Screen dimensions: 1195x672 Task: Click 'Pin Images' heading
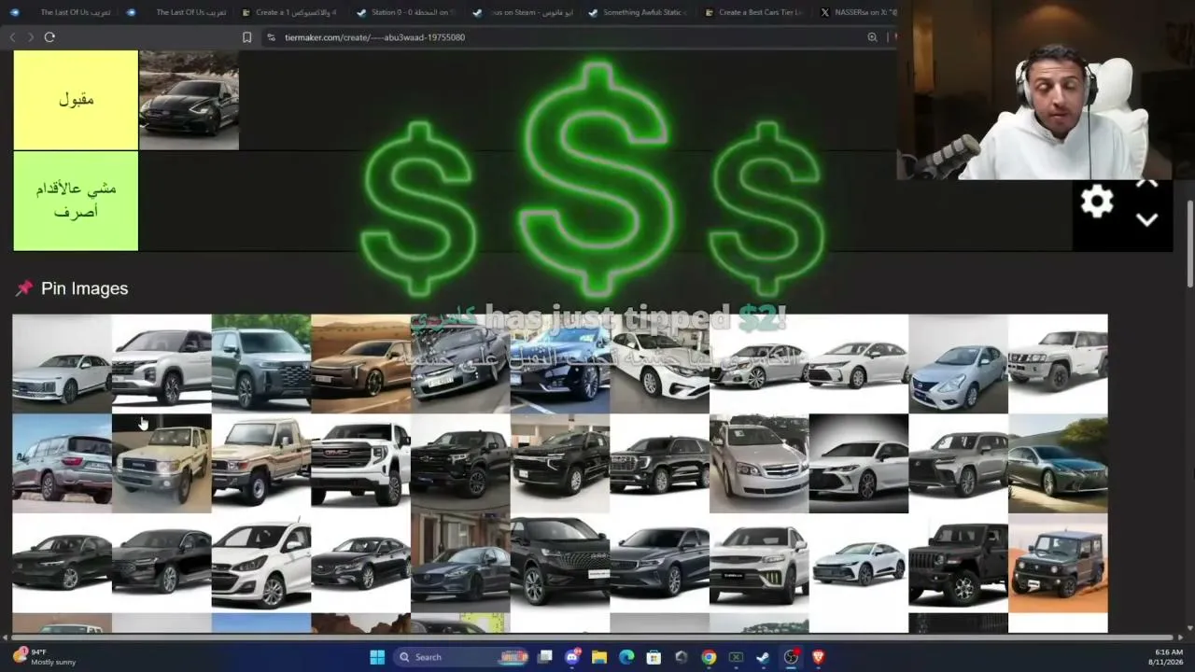click(x=84, y=288)
